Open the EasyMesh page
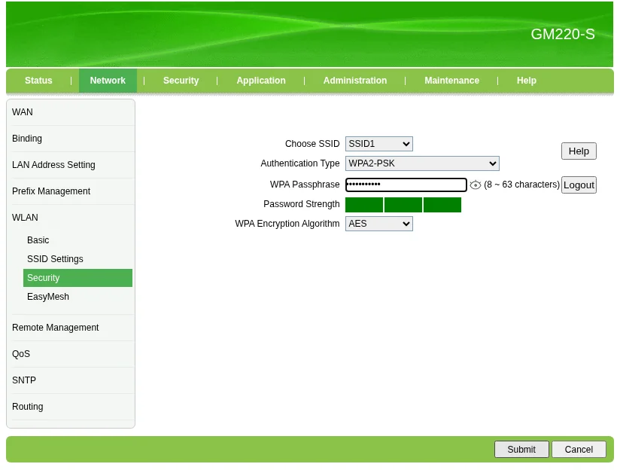 [48, 297]
